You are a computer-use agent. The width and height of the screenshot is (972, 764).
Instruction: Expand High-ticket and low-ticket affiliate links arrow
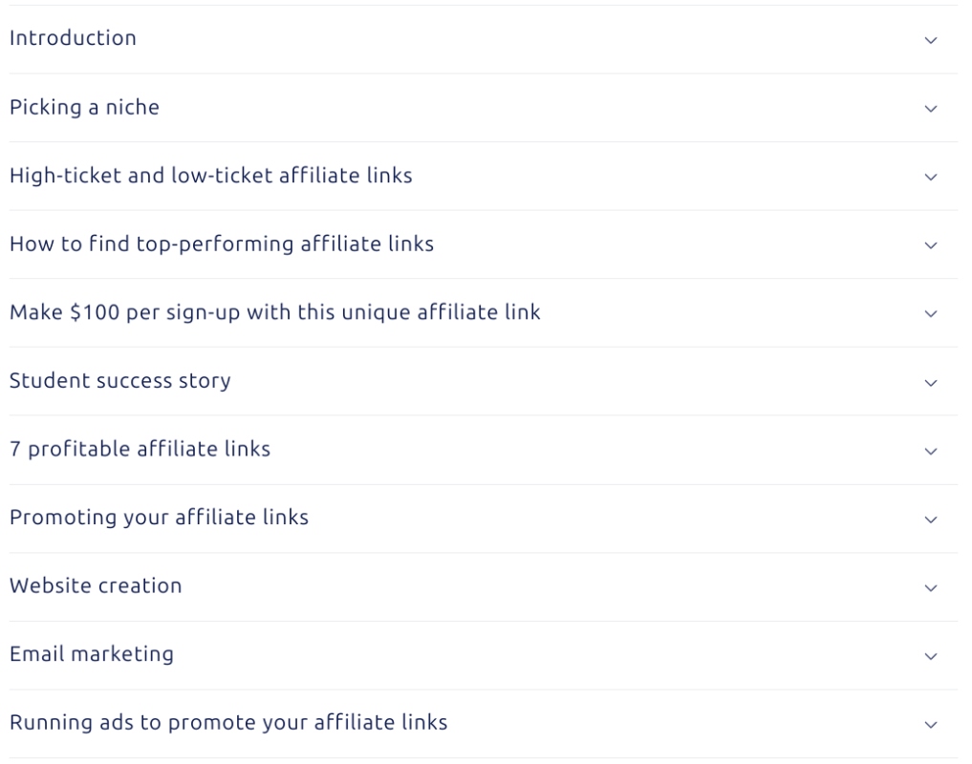point(931,177)
